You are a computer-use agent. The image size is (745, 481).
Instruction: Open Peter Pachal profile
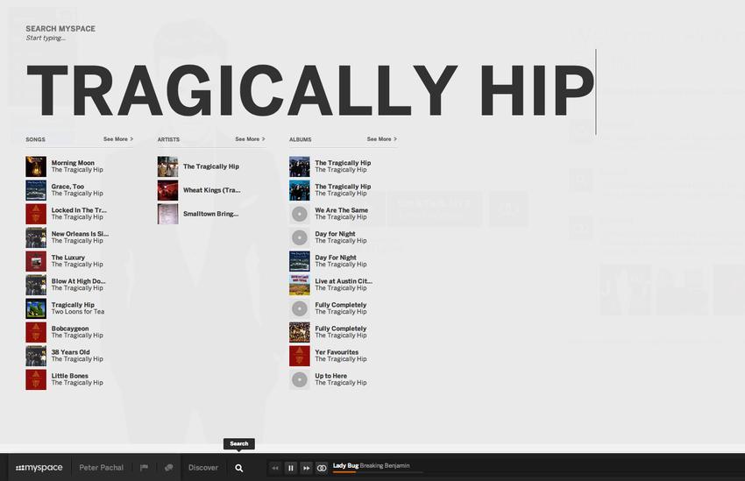101,468
